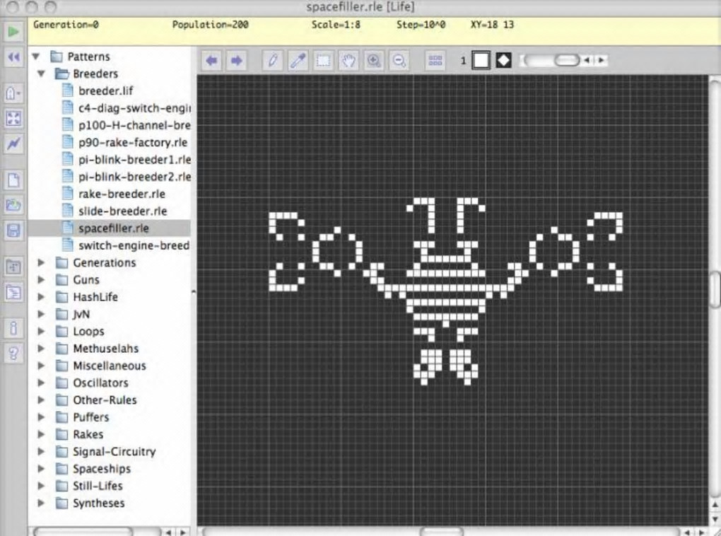Toggle the show scripts folder icon
This screenshot has height=536, width=721.
[13, 292]
